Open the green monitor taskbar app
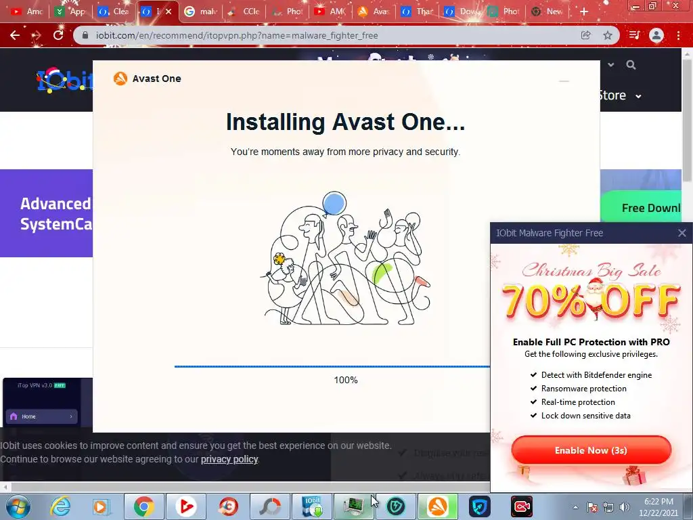Image resolution: width=693 pixels, height=520 pixels. 353,506
